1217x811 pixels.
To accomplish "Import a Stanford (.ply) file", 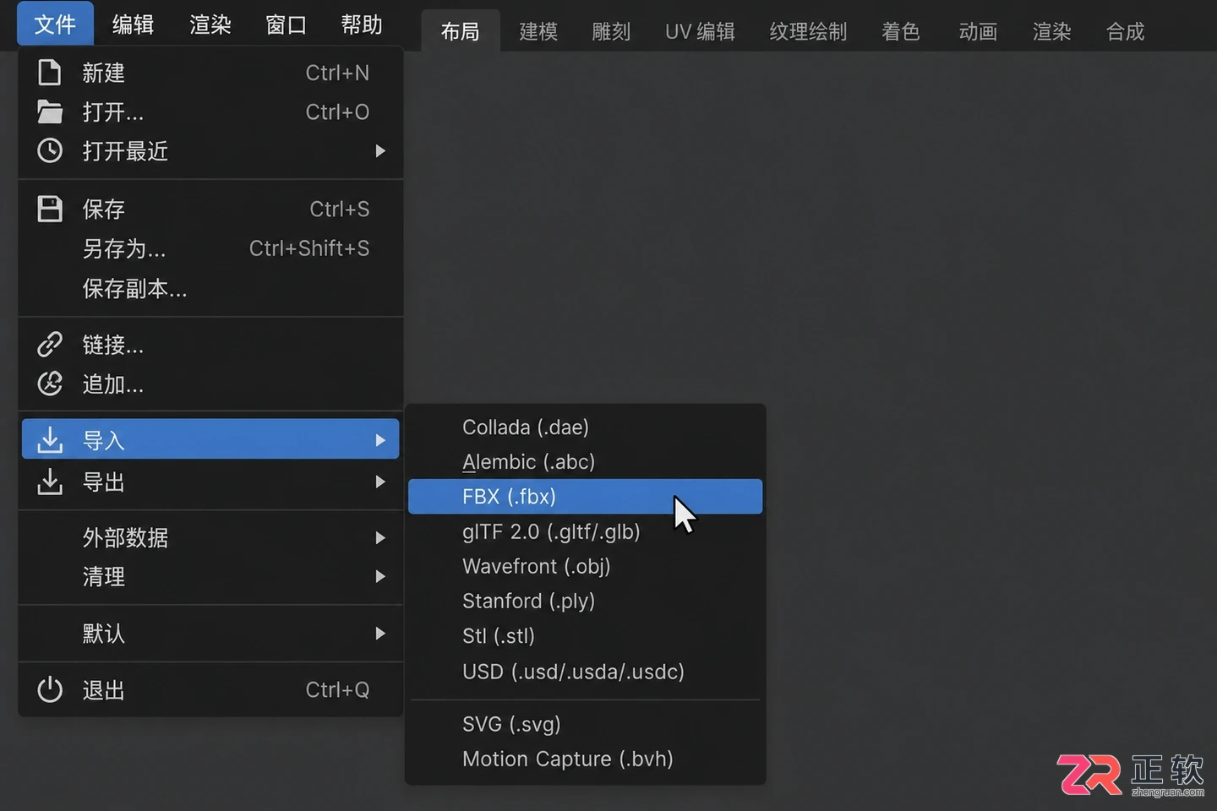I will (585, 601).
